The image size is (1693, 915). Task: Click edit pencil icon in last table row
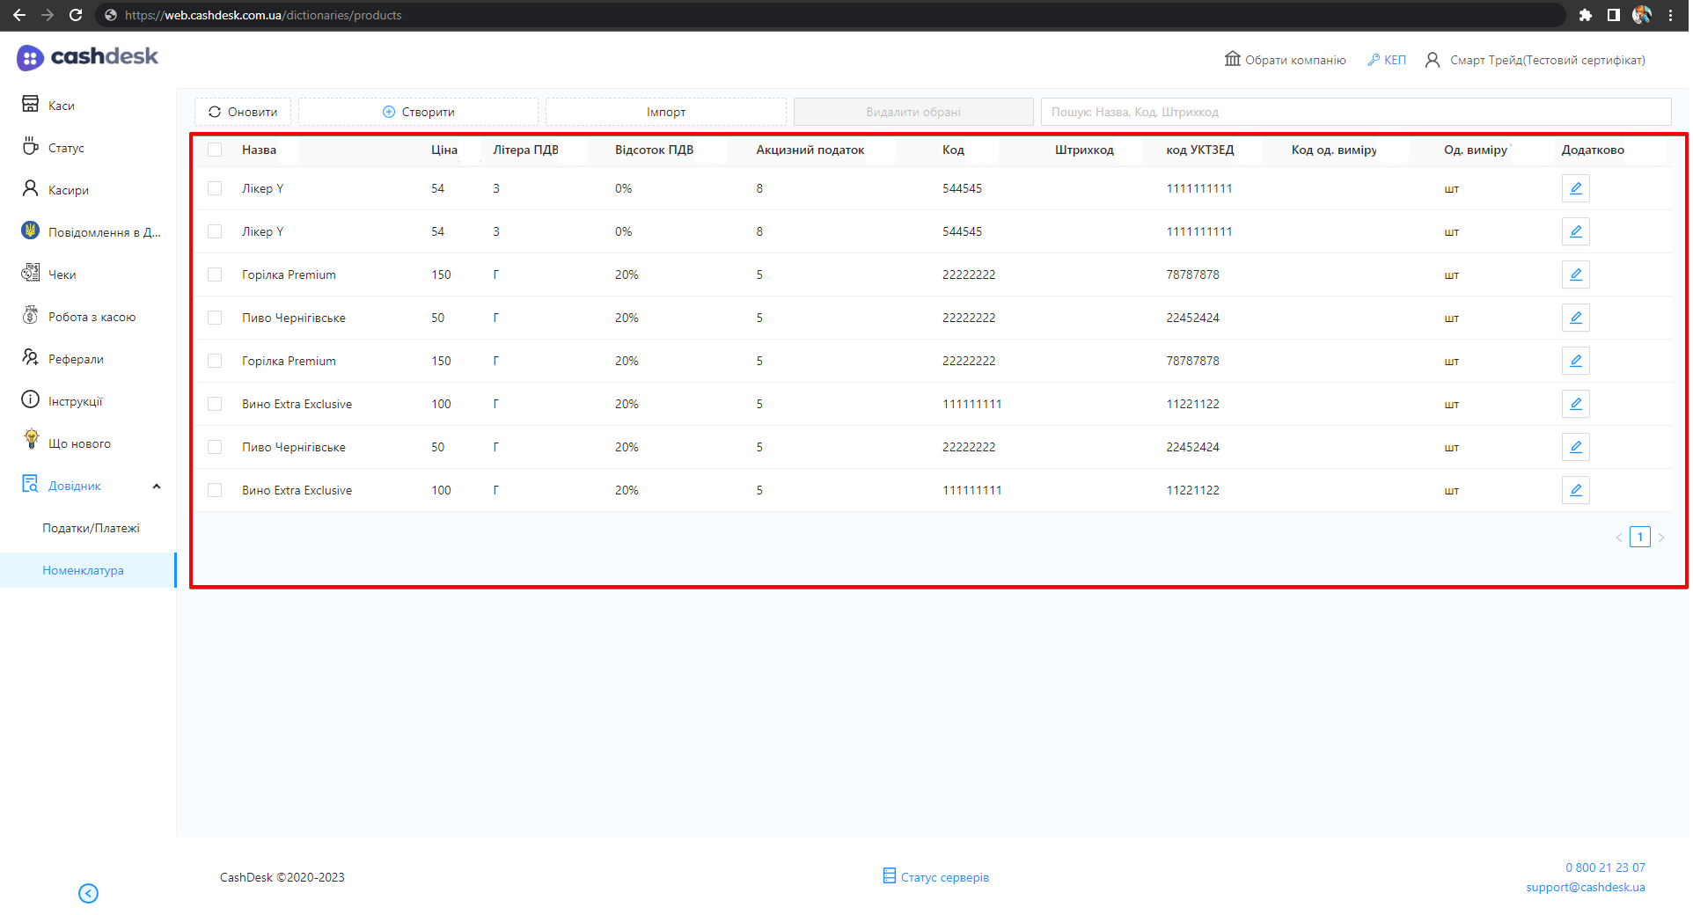[x=1575, y=490]
